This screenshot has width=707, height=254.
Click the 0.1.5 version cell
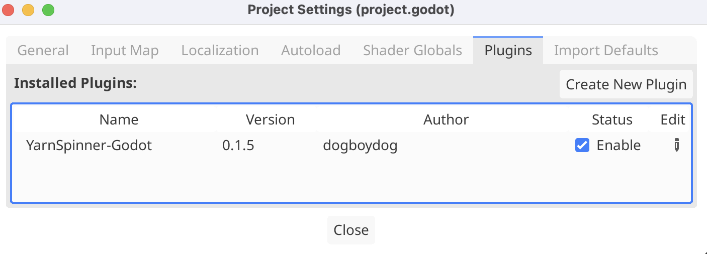pyautogui.click(x=238, y=146)
